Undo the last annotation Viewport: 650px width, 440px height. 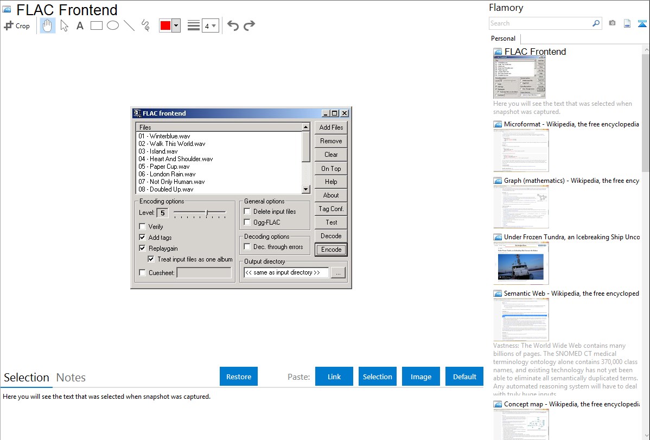(x=233, y=25)
